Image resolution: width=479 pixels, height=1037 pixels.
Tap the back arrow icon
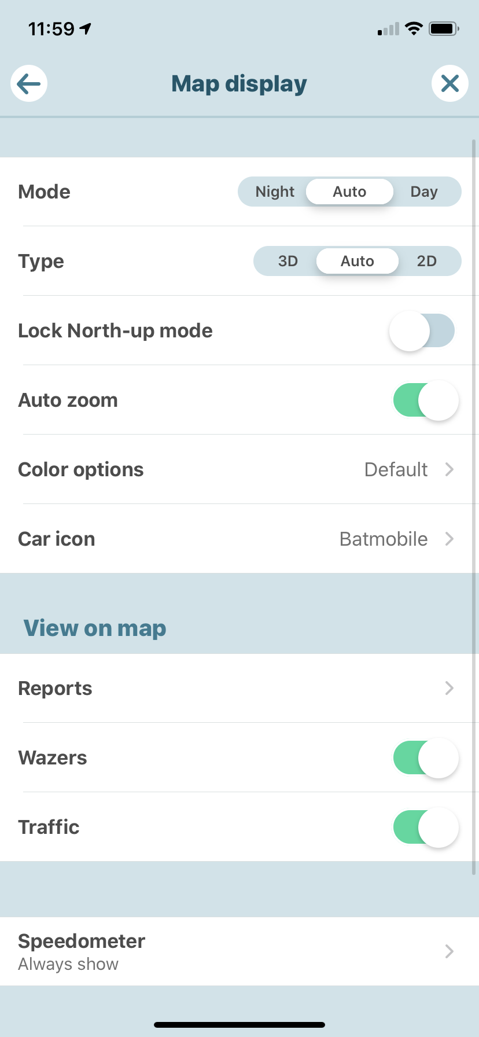(x=29, y=84)
